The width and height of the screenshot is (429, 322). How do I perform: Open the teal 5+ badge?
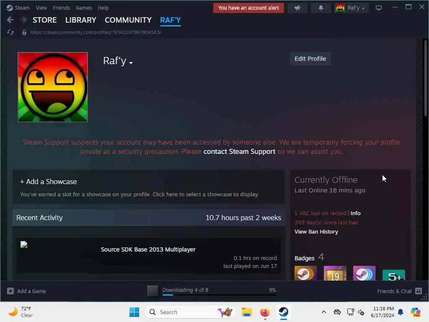tap(393, 275)
